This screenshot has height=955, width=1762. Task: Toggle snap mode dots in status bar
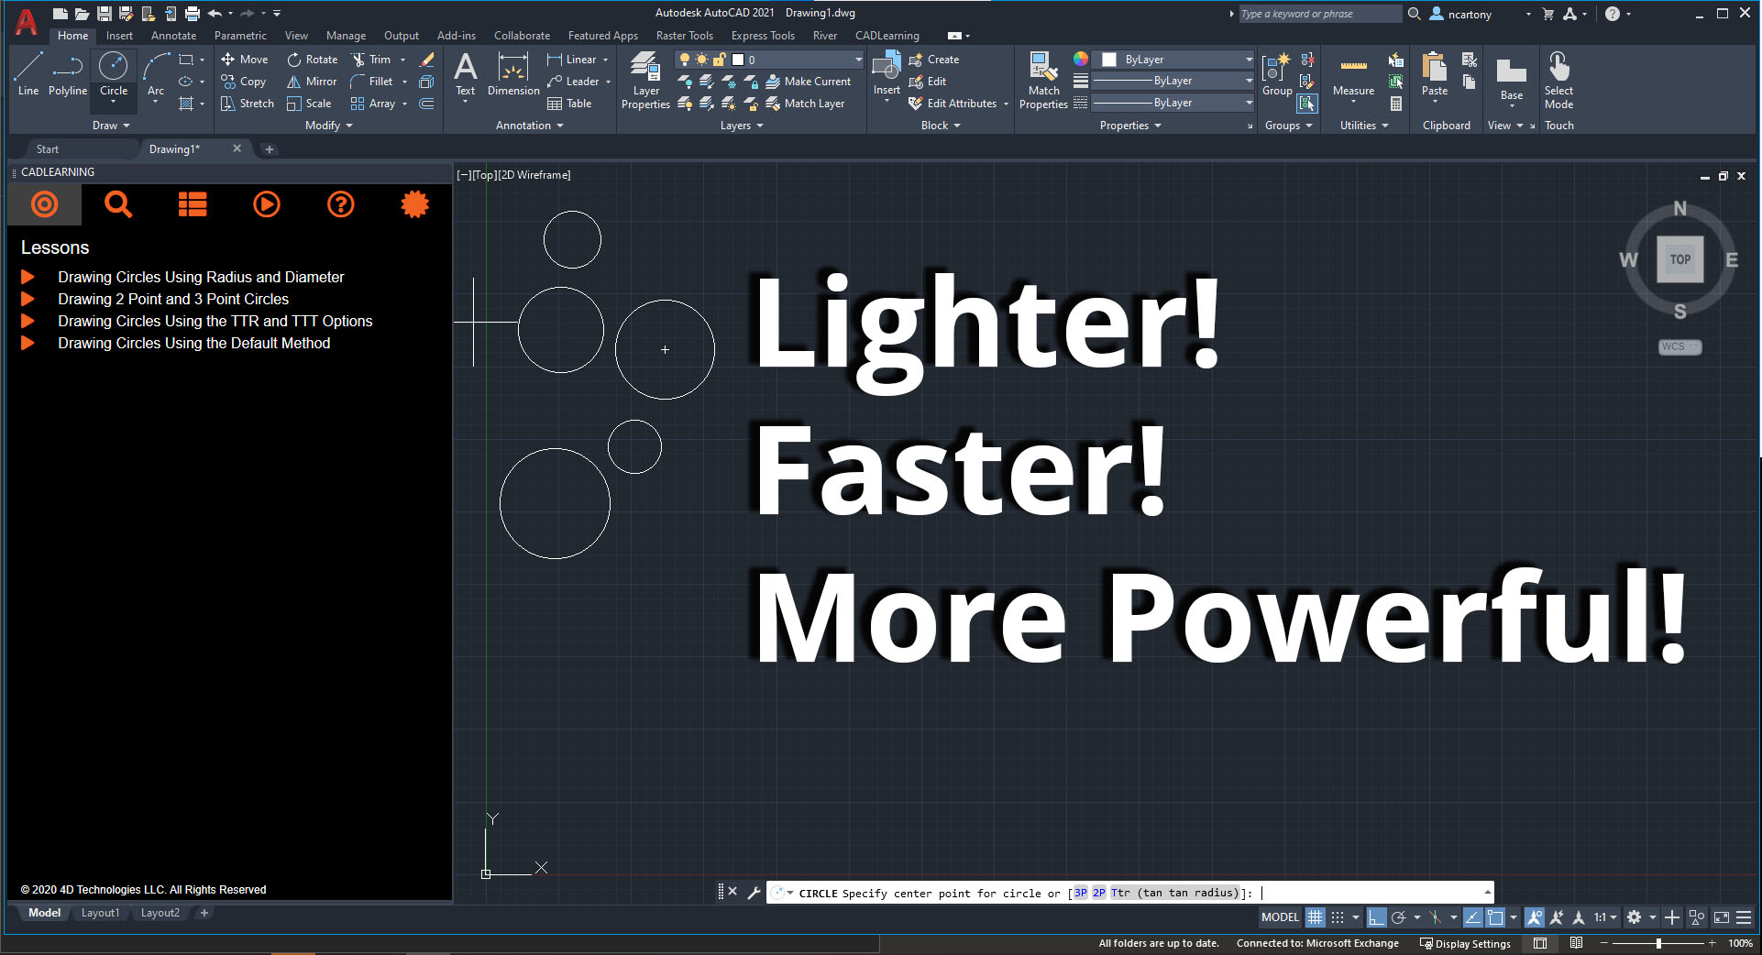(x=1338, y=917)
